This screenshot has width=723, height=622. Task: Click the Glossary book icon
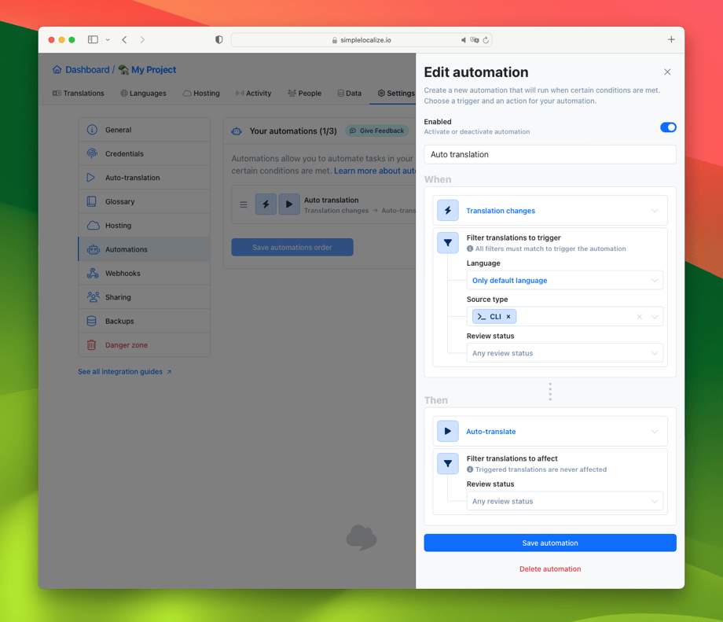[x=92, y=201]
